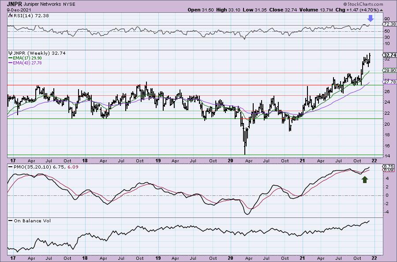397x262 pixels.
Task: Click the -4 level on PMO scale
Action: (x=387, y=212)
